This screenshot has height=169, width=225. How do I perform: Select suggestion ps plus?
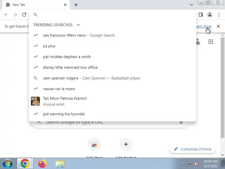click(x=112, y=46)
